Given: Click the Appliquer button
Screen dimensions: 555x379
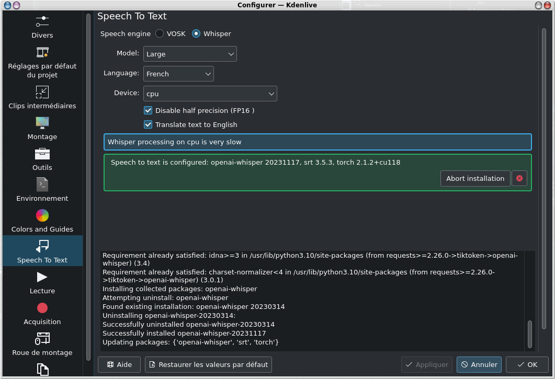Looking at the screenshot, I should click(x=426, y=364).
